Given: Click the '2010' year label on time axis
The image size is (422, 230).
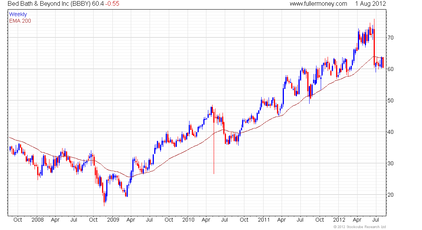Looking at the screenshot, I should pyautogui.click(x=188, y=220).
